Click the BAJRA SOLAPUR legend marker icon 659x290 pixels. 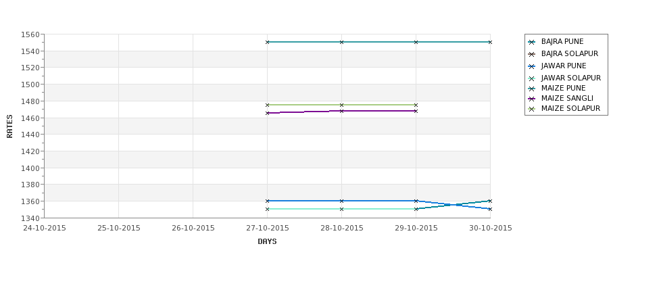coord(532,54)
